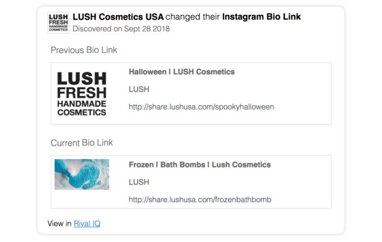Click LUSH site name under Frozen title
Viewport: 382px width, 242px height.
pyautogui.click(x=139, y=182)
